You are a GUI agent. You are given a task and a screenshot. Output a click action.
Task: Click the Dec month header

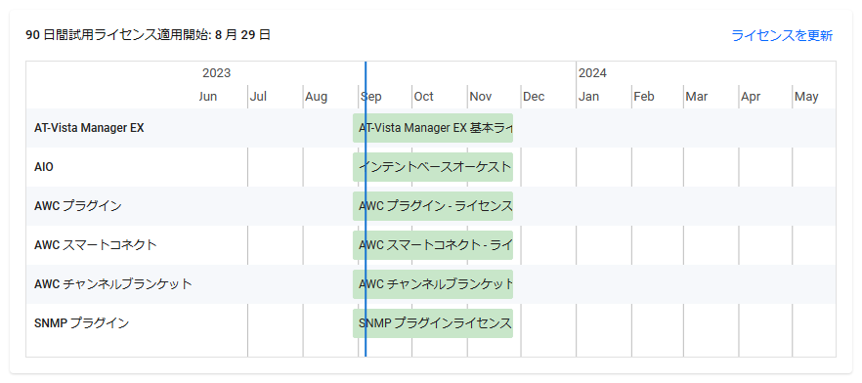tap(534, 97)
